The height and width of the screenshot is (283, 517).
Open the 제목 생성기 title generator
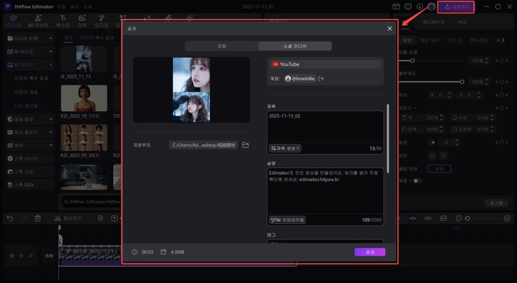[285, 149]
